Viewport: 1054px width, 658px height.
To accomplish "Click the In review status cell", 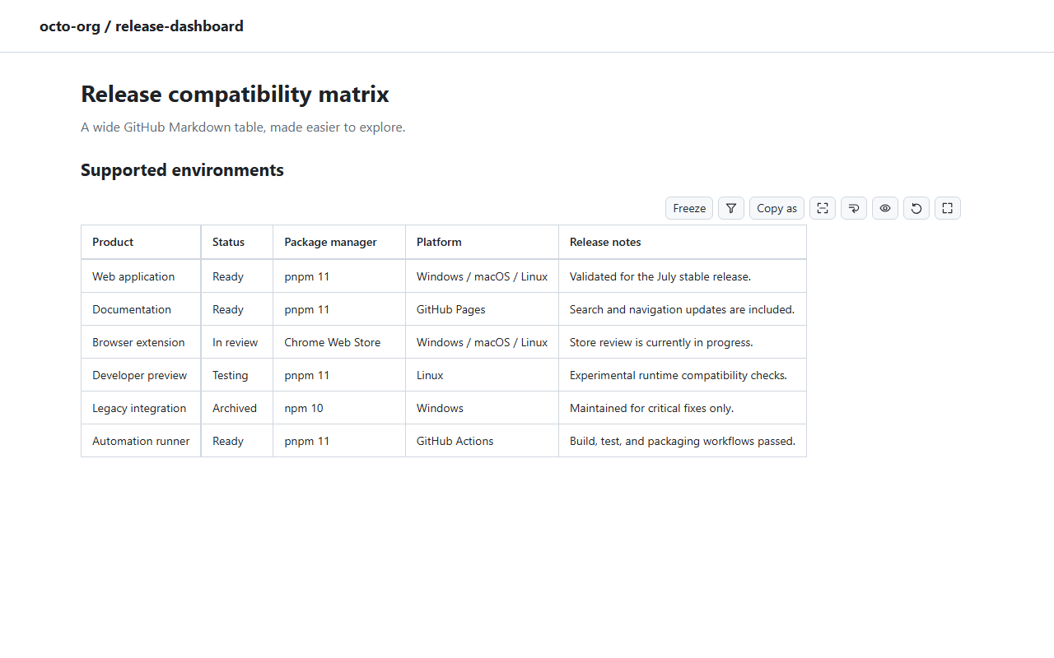I will click(237, 342).
